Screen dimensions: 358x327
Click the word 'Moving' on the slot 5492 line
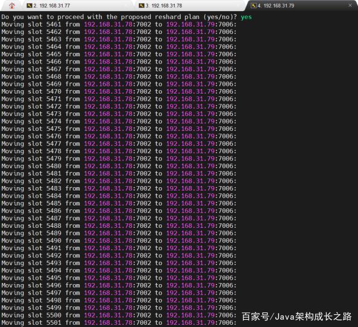click(12, 256)
